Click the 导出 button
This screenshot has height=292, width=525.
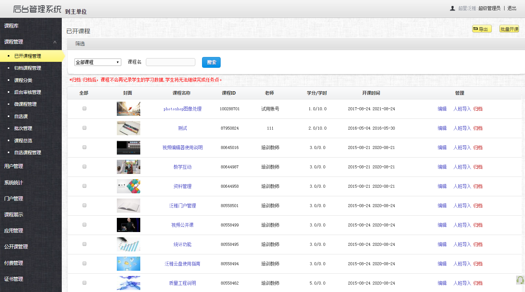coord(481,28)
